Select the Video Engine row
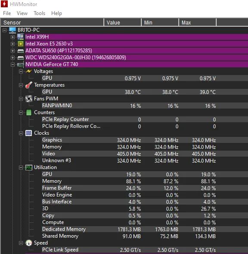The image size is (248, 254). 145,195
